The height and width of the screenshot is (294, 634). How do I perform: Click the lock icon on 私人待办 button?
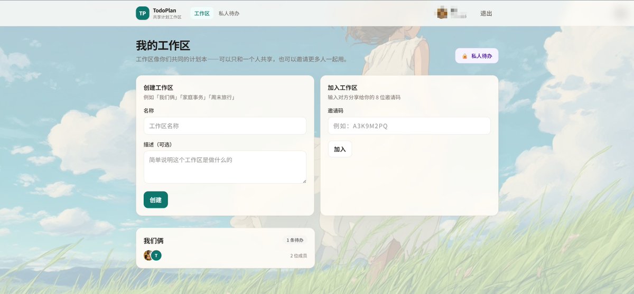click(x=464, y=56)
